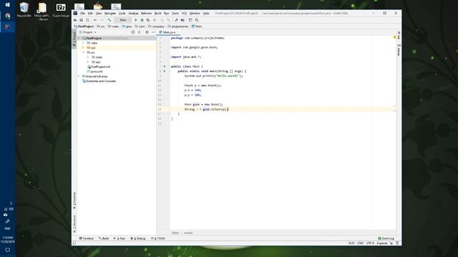Open Project panel gear settings
The height and width of the screenshot is (257, 458).
[x=147, y=32]
